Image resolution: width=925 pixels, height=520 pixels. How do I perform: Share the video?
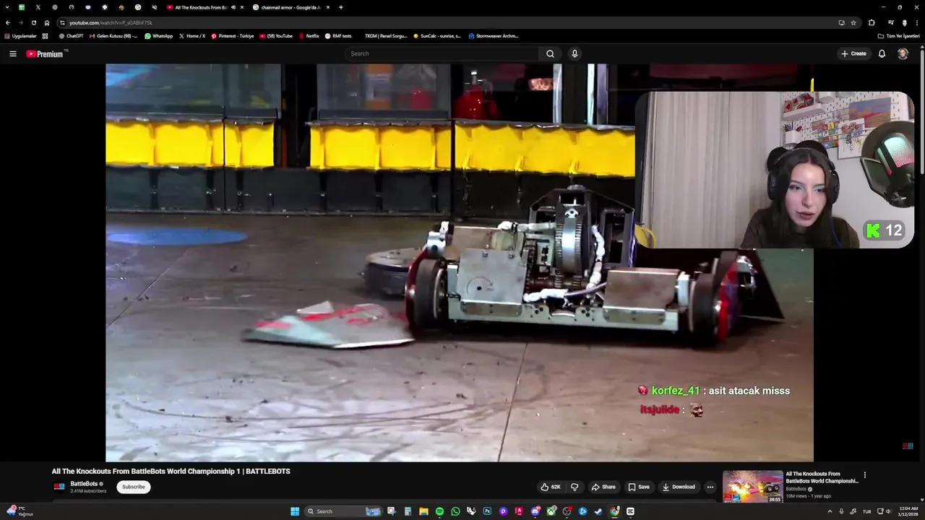tap(603, 487)
